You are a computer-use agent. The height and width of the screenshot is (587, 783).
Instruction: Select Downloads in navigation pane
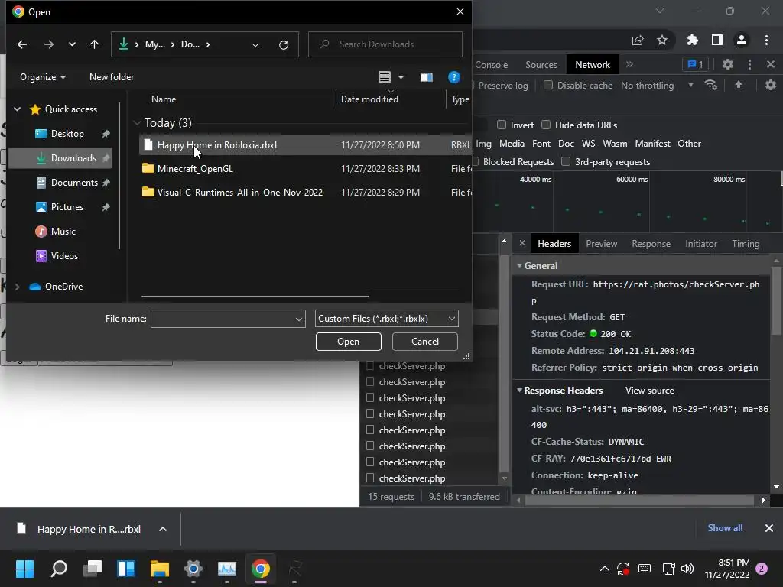73,157
